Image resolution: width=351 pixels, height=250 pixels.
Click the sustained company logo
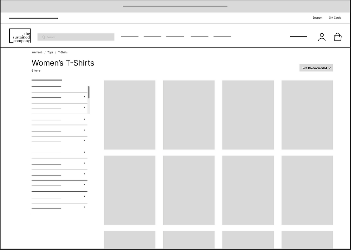20,36
